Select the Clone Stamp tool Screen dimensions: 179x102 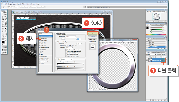pyautogui.click(x=3, y=24)
